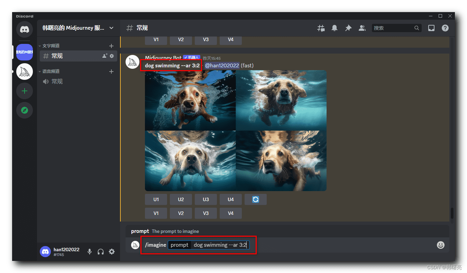Open the generated dog swimming image grid
Viewport: 467px width, 273px height.
coord(236,131)
